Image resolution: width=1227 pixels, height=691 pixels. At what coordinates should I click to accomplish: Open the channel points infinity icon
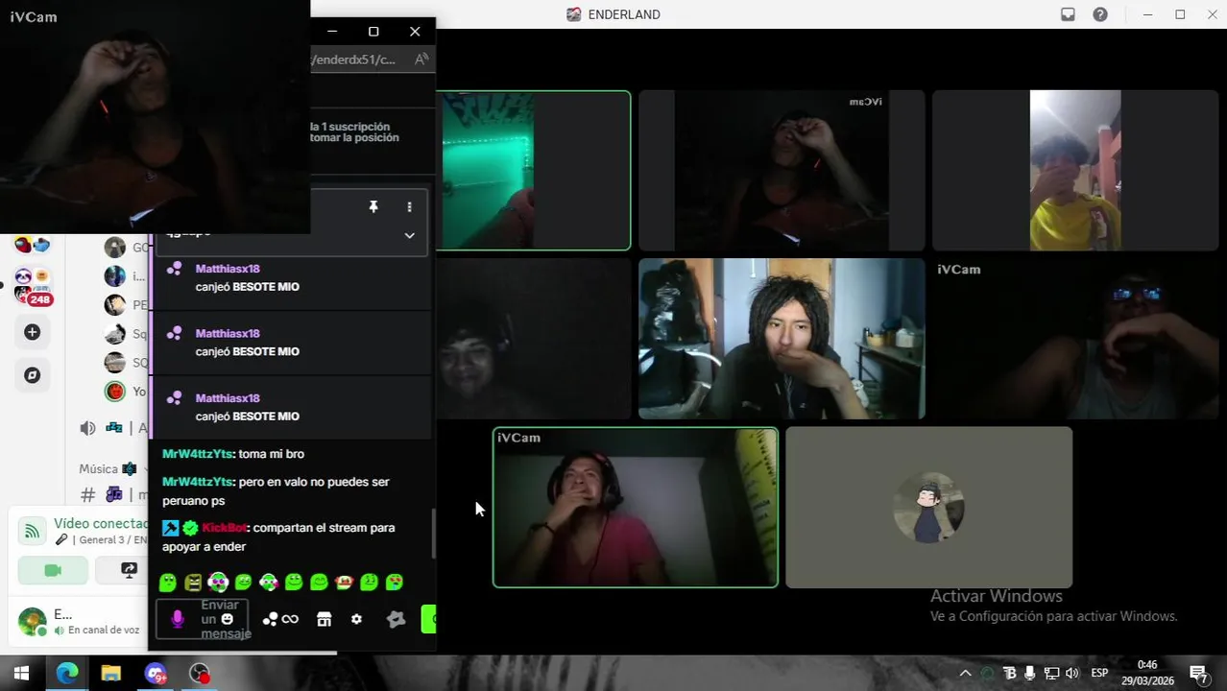[x=280, y=619]
